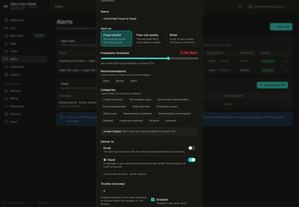299x207 pixels.
Task: Open the Alerts sidebar item
Action: [x=25, y=59]
